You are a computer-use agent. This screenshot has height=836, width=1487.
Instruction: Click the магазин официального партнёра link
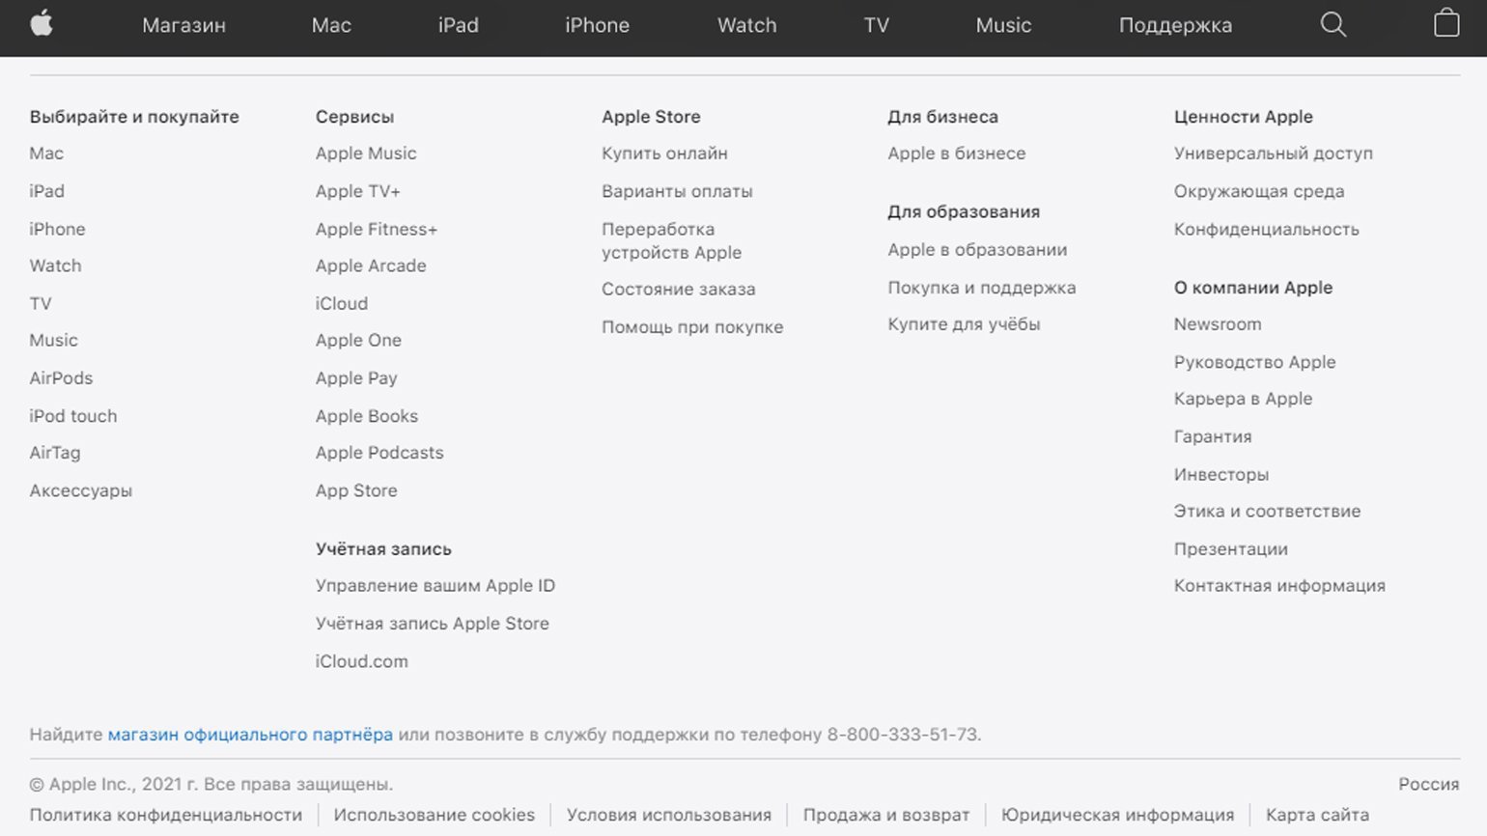coord(250,735)
